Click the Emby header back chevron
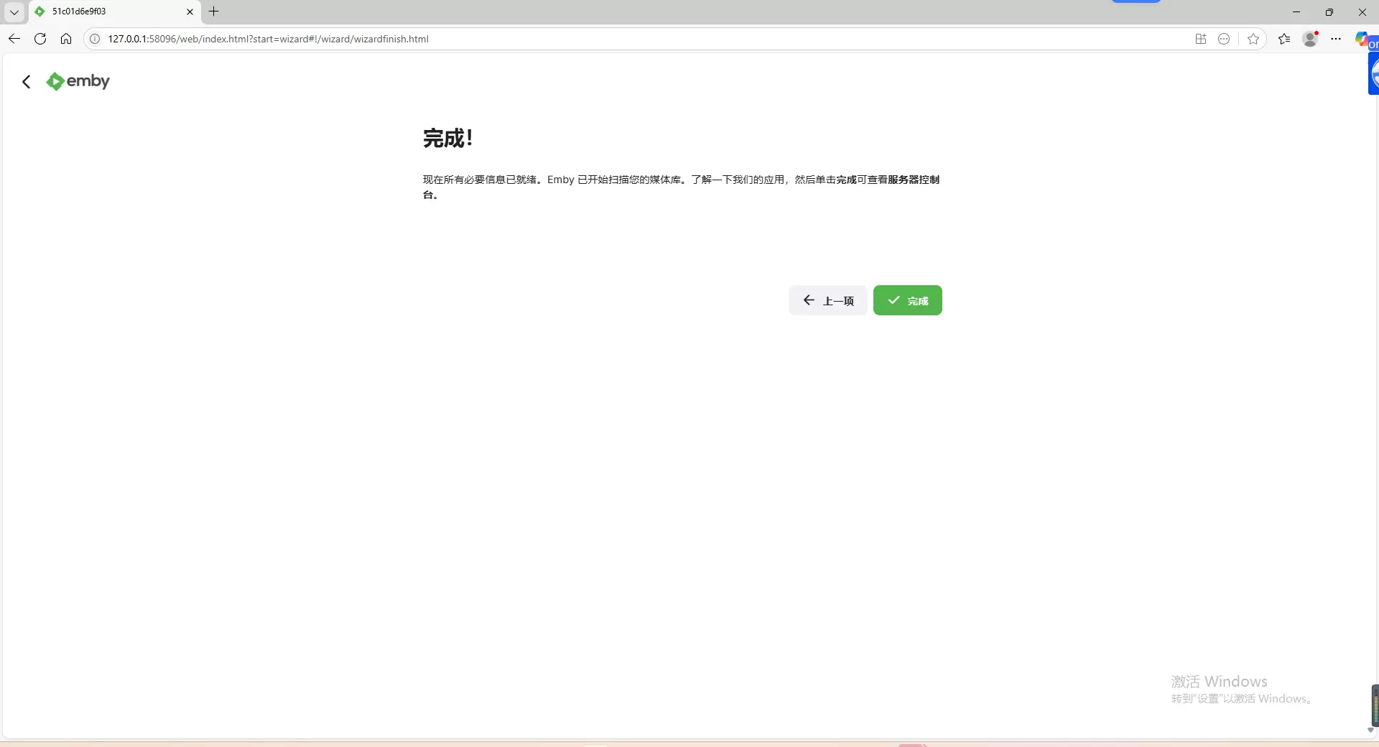 (x=27, y=82)
